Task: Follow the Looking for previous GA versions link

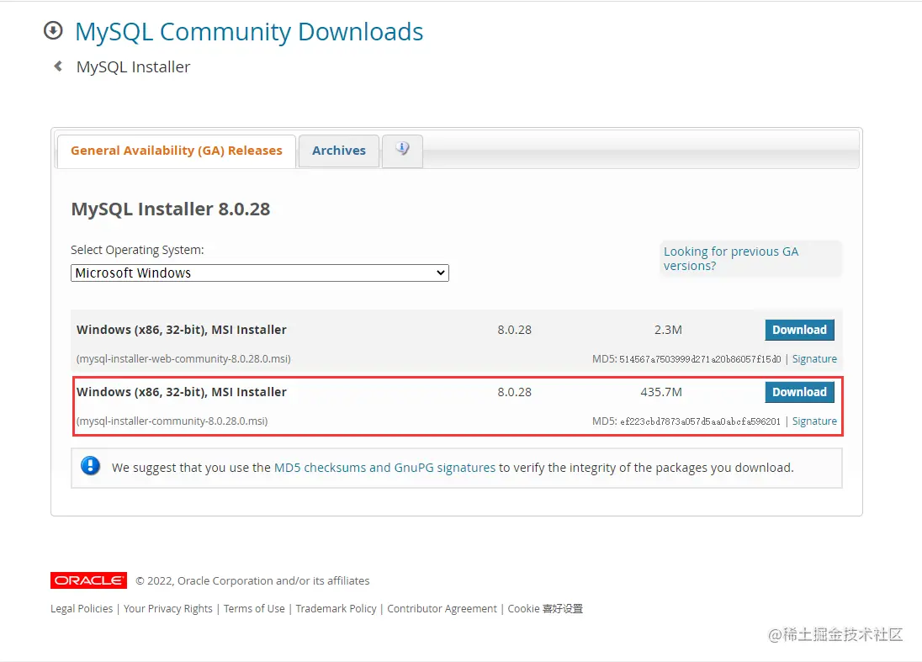Action: [x=731, y=259]
